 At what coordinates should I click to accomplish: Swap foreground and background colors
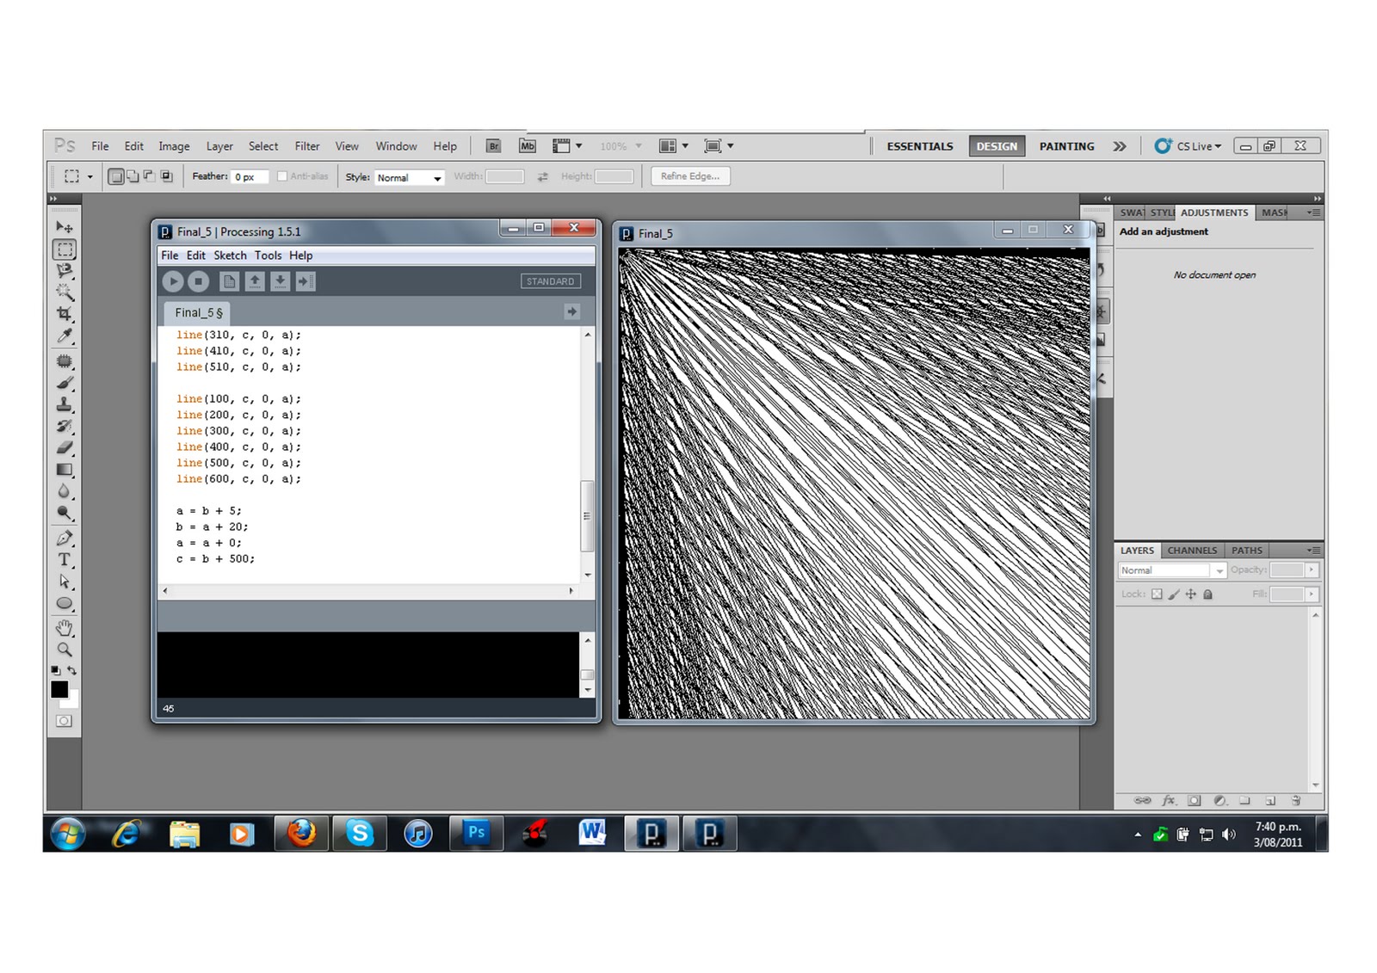(72, 670)
